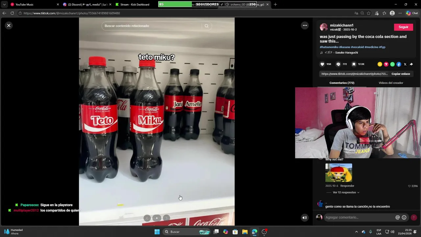This screenshot has height=237, width=421.
Task: Open the Sasuke Haraguchi sound link
Action: [x=339, y=53]
